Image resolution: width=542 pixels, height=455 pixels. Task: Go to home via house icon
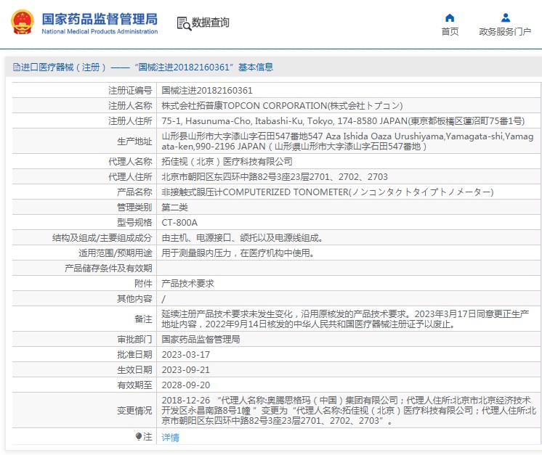pos(450,17)
